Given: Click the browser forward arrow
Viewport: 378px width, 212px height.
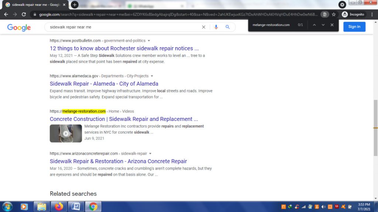Looking at the screenshot, I should 15,14.
